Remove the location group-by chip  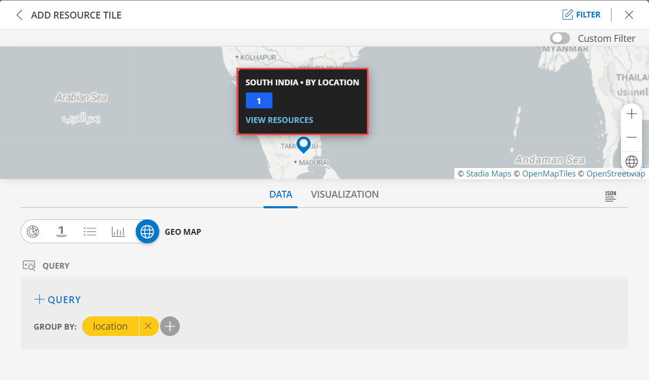[148, 326]
